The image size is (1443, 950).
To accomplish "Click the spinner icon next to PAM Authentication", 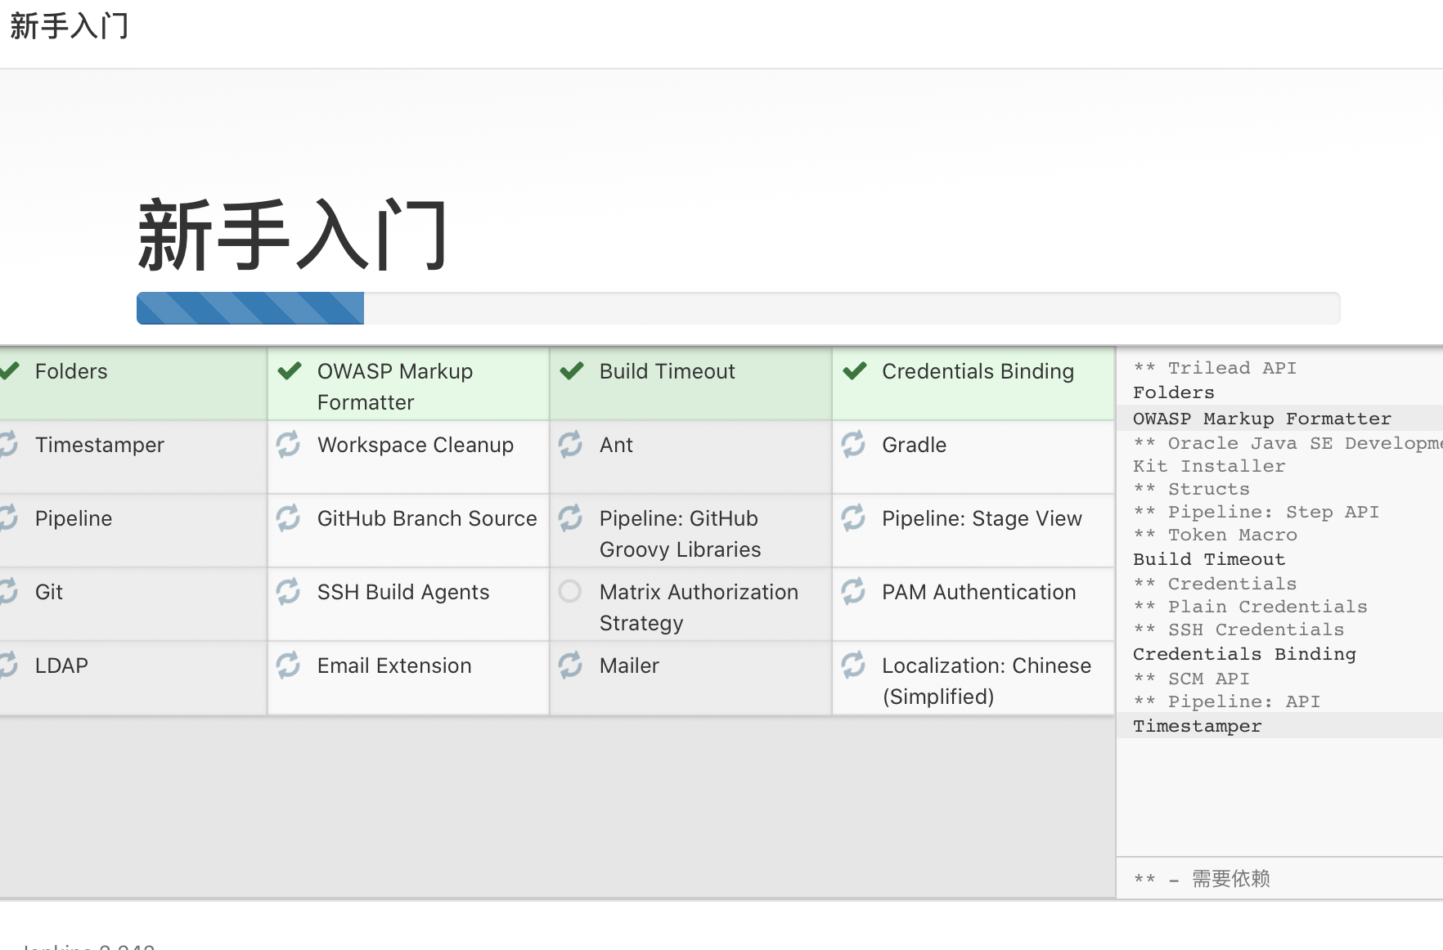I will click(x=853, y=591).
